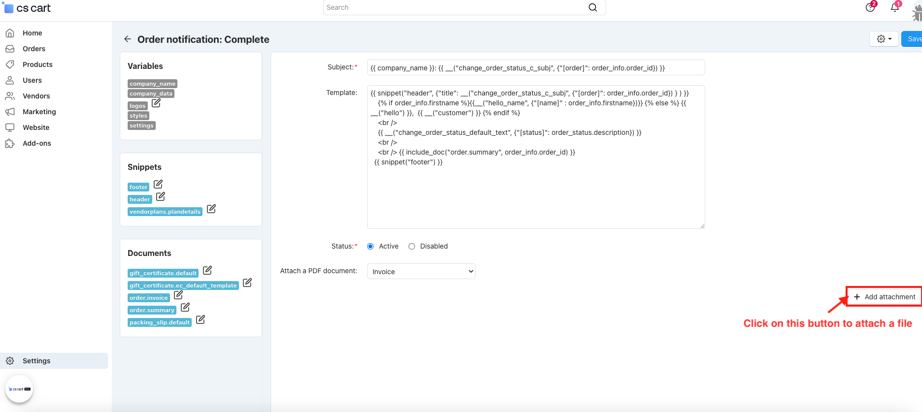Open the gear actions dropdown near Save

coord(884,39)
